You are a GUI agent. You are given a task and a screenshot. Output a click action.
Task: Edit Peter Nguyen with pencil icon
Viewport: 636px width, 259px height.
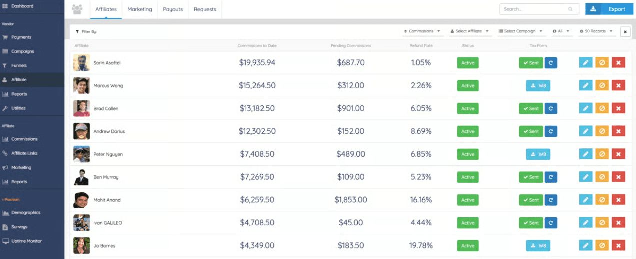tap(586, 154)
